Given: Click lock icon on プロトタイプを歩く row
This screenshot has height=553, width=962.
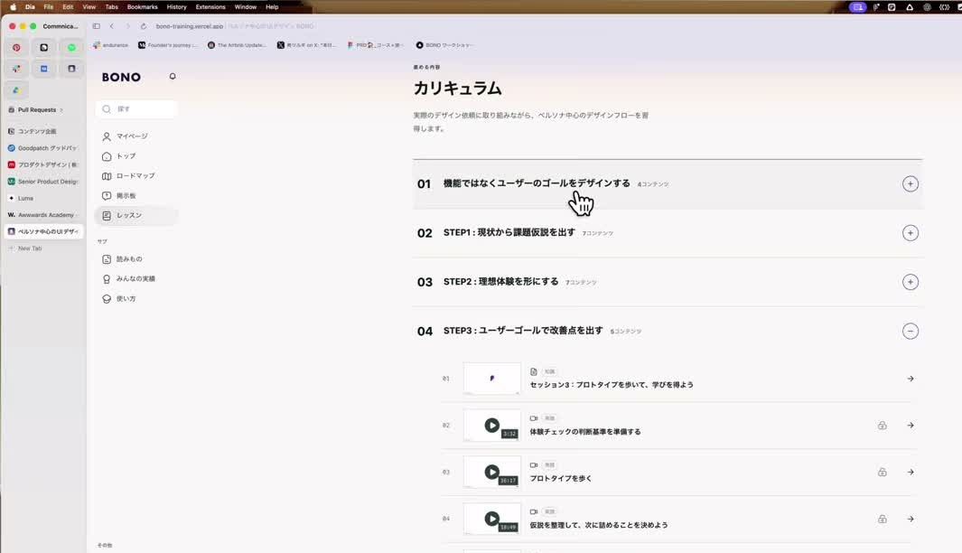Looking at the screenshot, I should point(882,472).
